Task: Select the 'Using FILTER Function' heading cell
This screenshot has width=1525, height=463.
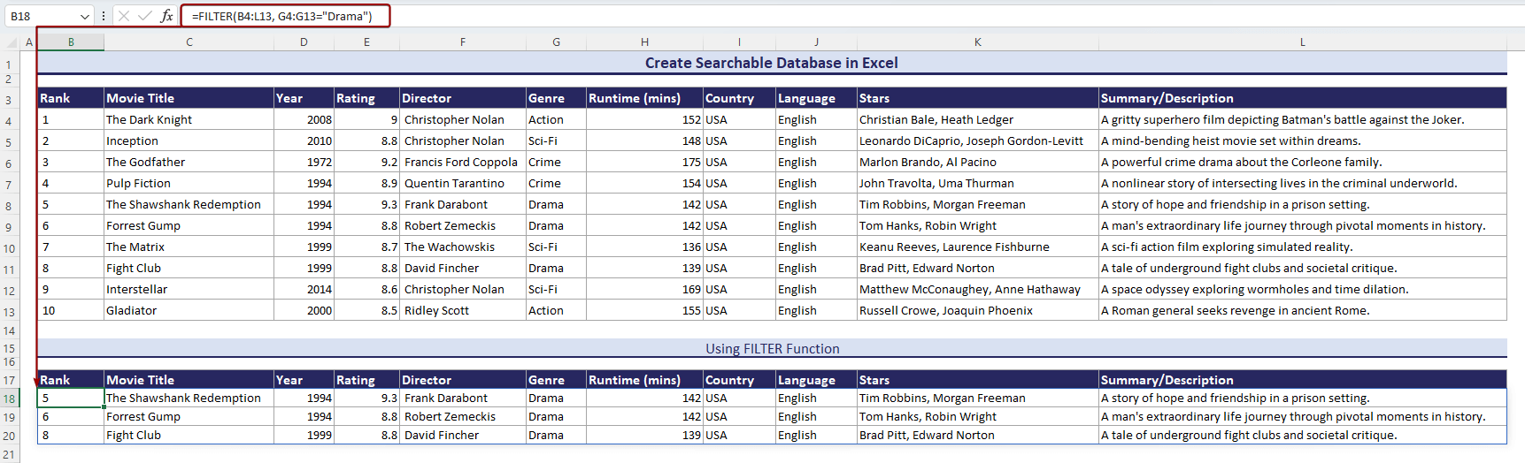Action: point(772,348)
